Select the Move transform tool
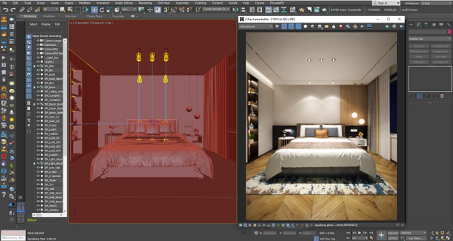Image resolution: width=453 pixels, height=241 pixels. point(94,10)
